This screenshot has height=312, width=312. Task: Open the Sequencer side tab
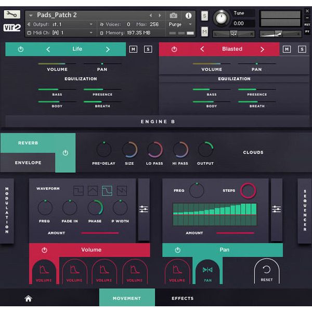305,211
